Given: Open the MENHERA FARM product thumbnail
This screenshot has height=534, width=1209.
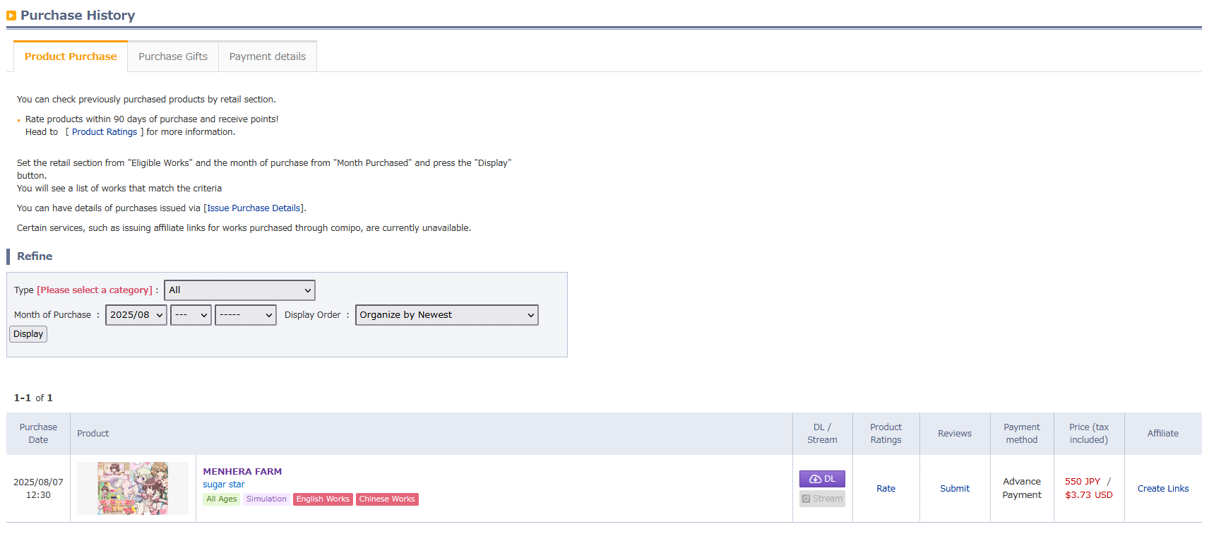Looking at the screenshot, I should point(133,488).
